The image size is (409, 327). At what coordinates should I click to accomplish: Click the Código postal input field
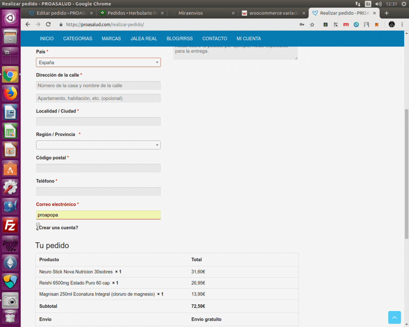point(98,168)
